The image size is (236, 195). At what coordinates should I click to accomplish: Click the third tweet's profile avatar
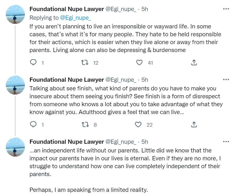15,147
